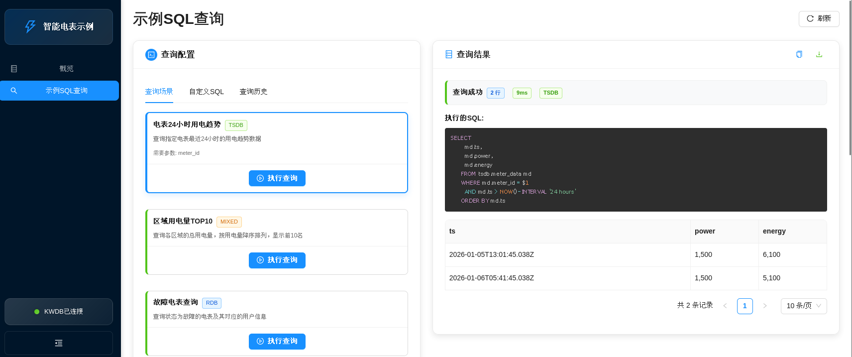Open the 10 条/页 page size dropdown
Viewport: 852px width, 357px height.
tap(804, 306)
